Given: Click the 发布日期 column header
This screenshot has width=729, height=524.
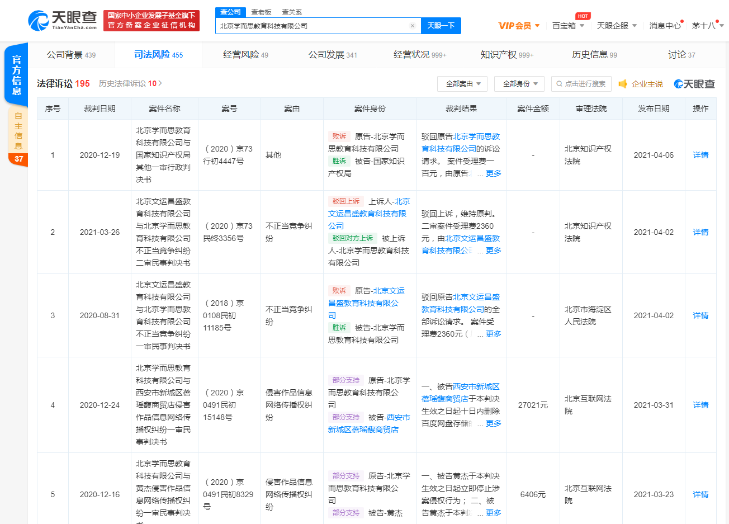Looking at the screenshot, I should 654,108.
